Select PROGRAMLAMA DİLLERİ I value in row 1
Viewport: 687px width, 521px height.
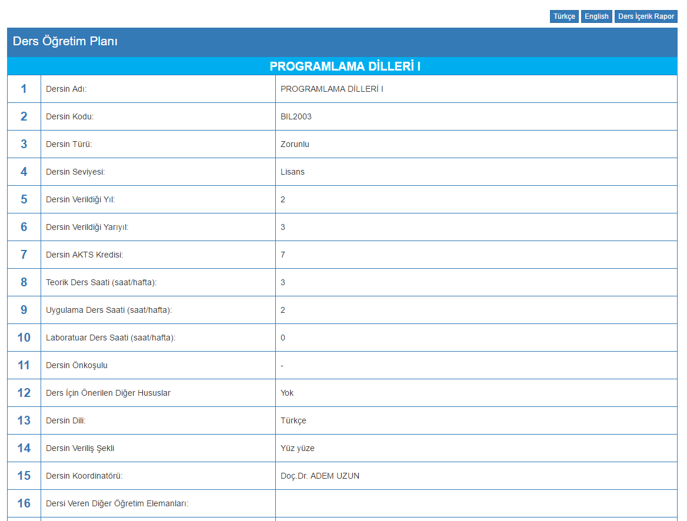coord(332,89)
